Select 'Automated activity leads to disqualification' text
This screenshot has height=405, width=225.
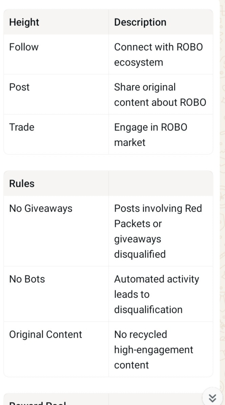(x=157, y=294)
